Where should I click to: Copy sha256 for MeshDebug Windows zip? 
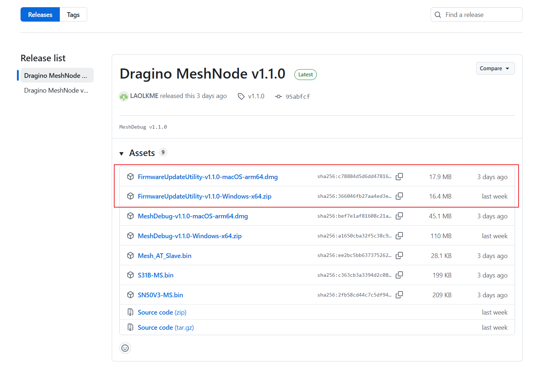pos(399,236)
